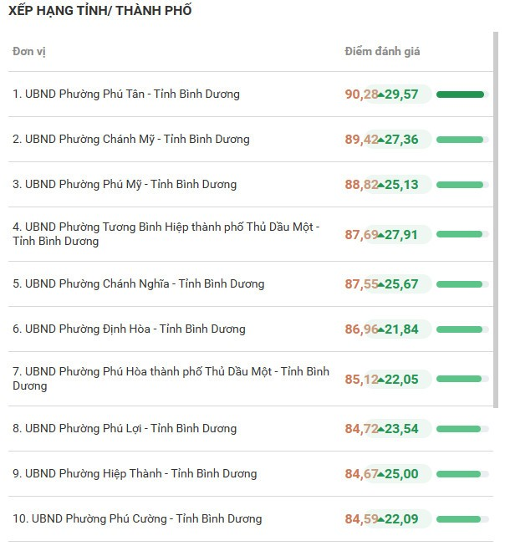Click the up-arrow icon beside 27,36

[381, 140]
